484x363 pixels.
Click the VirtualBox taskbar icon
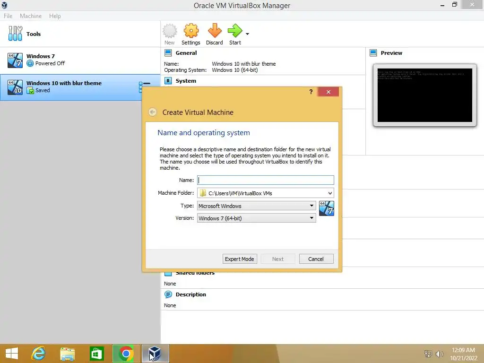coord(155,354)
